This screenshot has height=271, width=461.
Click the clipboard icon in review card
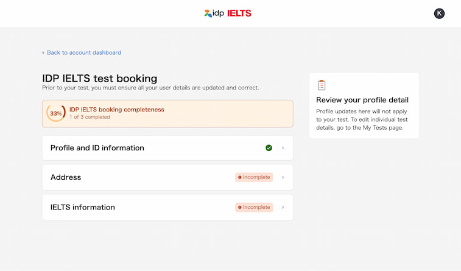pyautogui.click(x=322, y=85)
